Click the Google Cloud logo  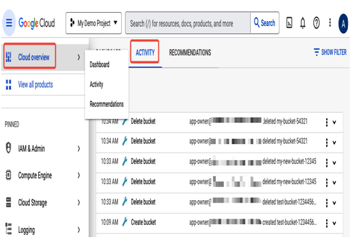pyautogui.click(x=36, y=23)
